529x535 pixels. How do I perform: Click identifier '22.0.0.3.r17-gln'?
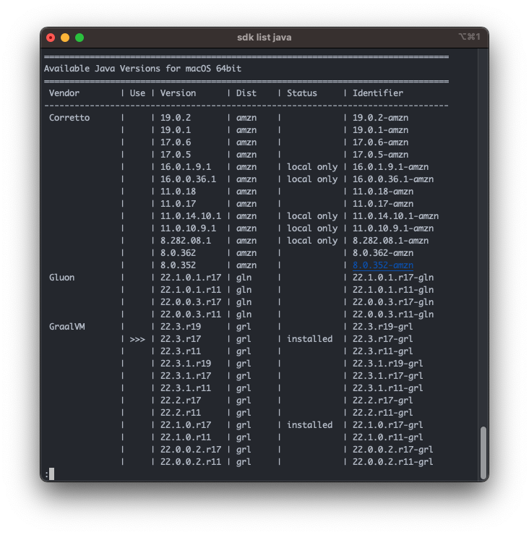coord(393,302)
